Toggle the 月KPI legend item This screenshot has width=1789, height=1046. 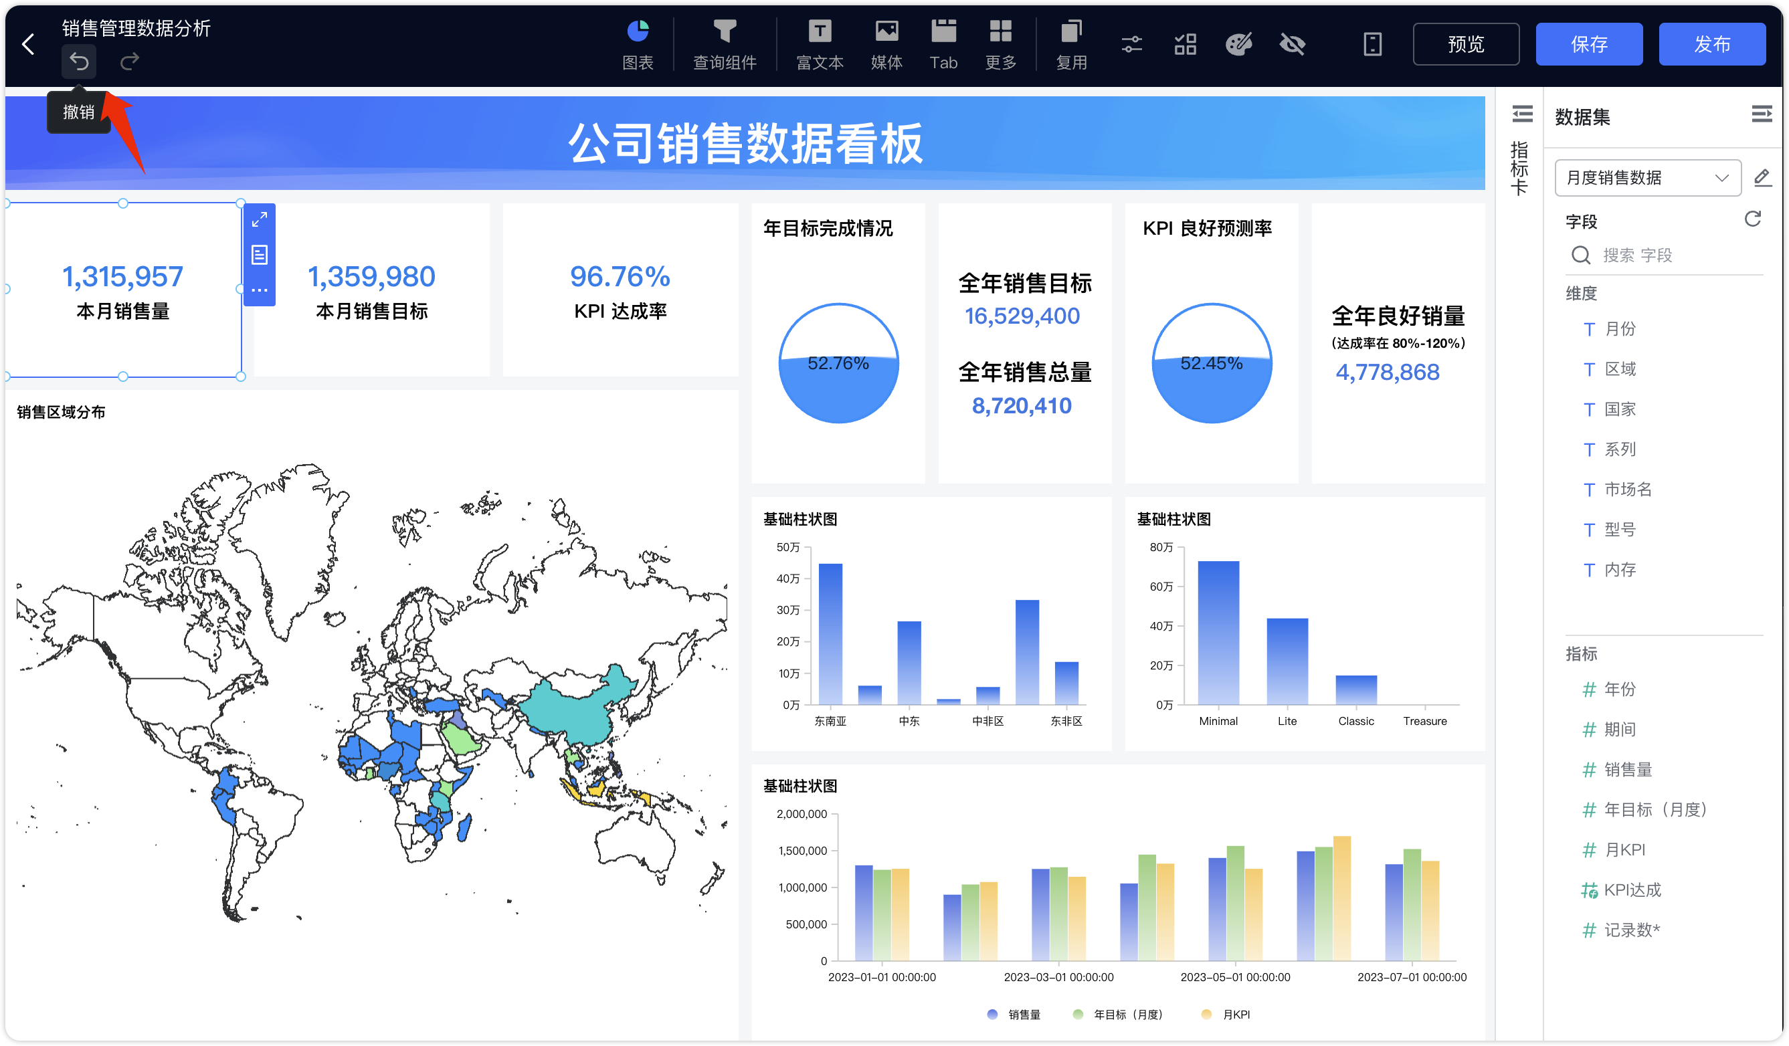point(1225,1015)
